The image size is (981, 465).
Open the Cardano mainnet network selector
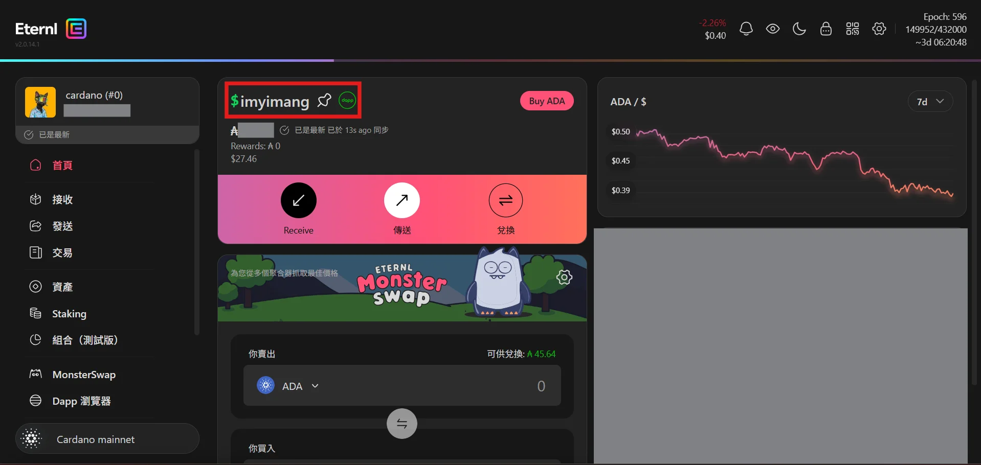107,439
